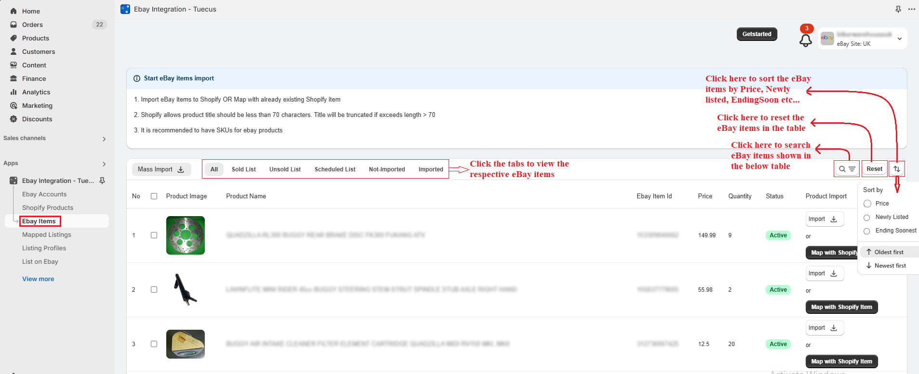
Task: Switch to Scheduled List tab
Action: [335, 169]
